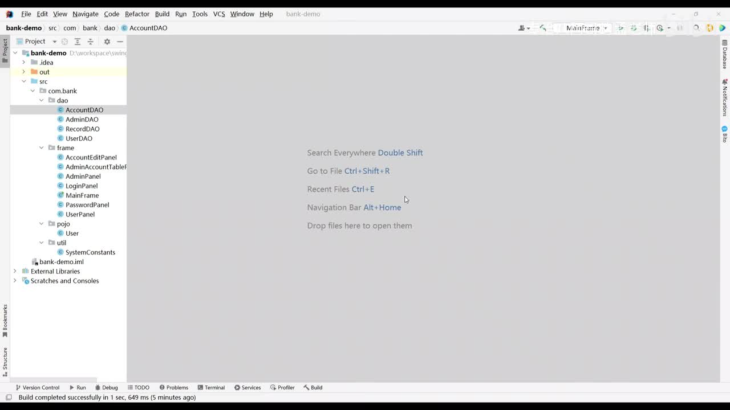
Task: Collapse the bank-demo project root
Action: click(x=15, y=53)
